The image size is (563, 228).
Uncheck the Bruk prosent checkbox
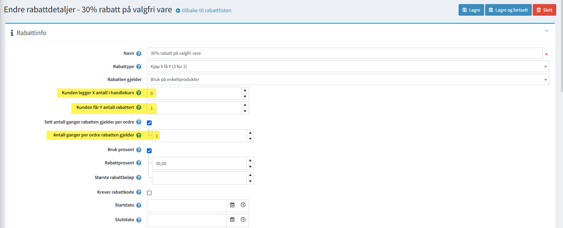(149, 151)
